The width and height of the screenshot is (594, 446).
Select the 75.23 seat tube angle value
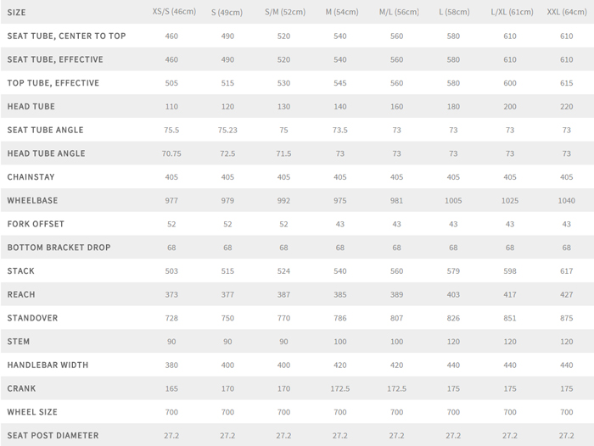pyautogui.click(x=227, y=130)
